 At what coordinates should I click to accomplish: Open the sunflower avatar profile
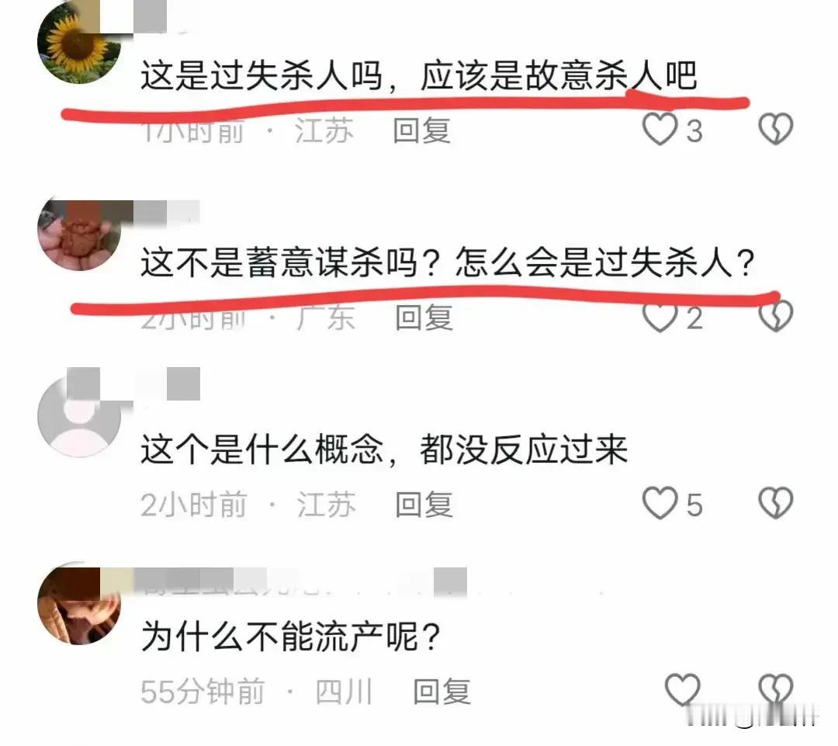[x=79, y=42]
